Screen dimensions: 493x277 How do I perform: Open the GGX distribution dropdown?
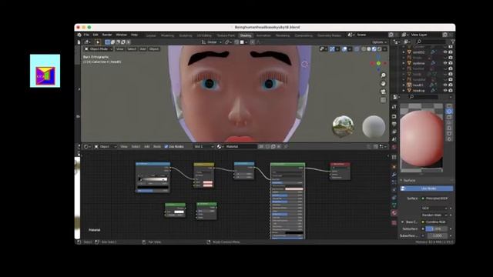(x=434, y=209)
